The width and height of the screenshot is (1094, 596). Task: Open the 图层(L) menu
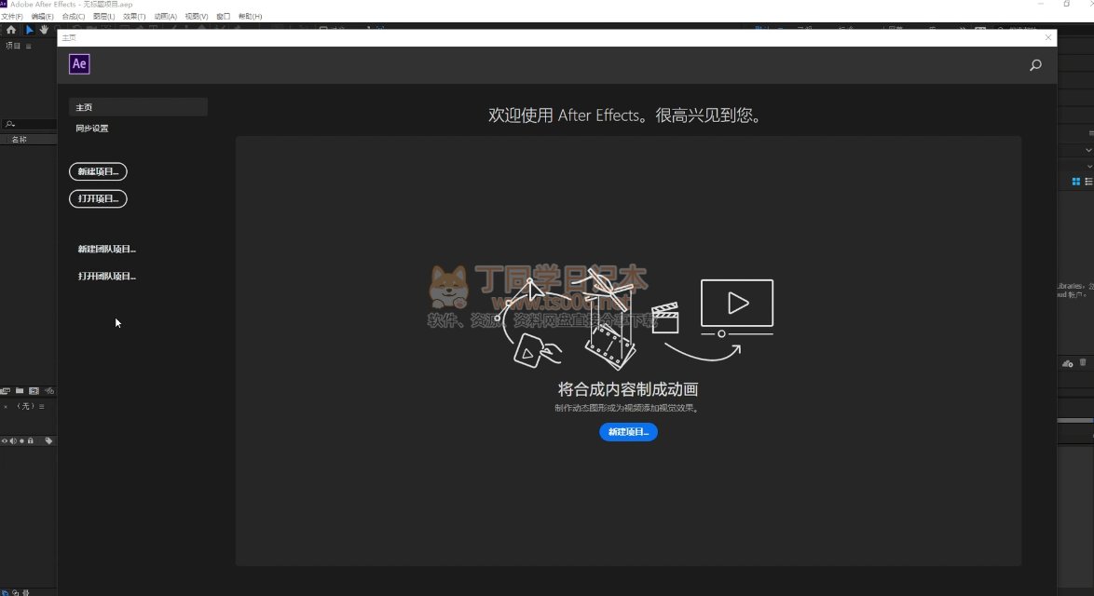pyautogui.click(x=104, y=16)
